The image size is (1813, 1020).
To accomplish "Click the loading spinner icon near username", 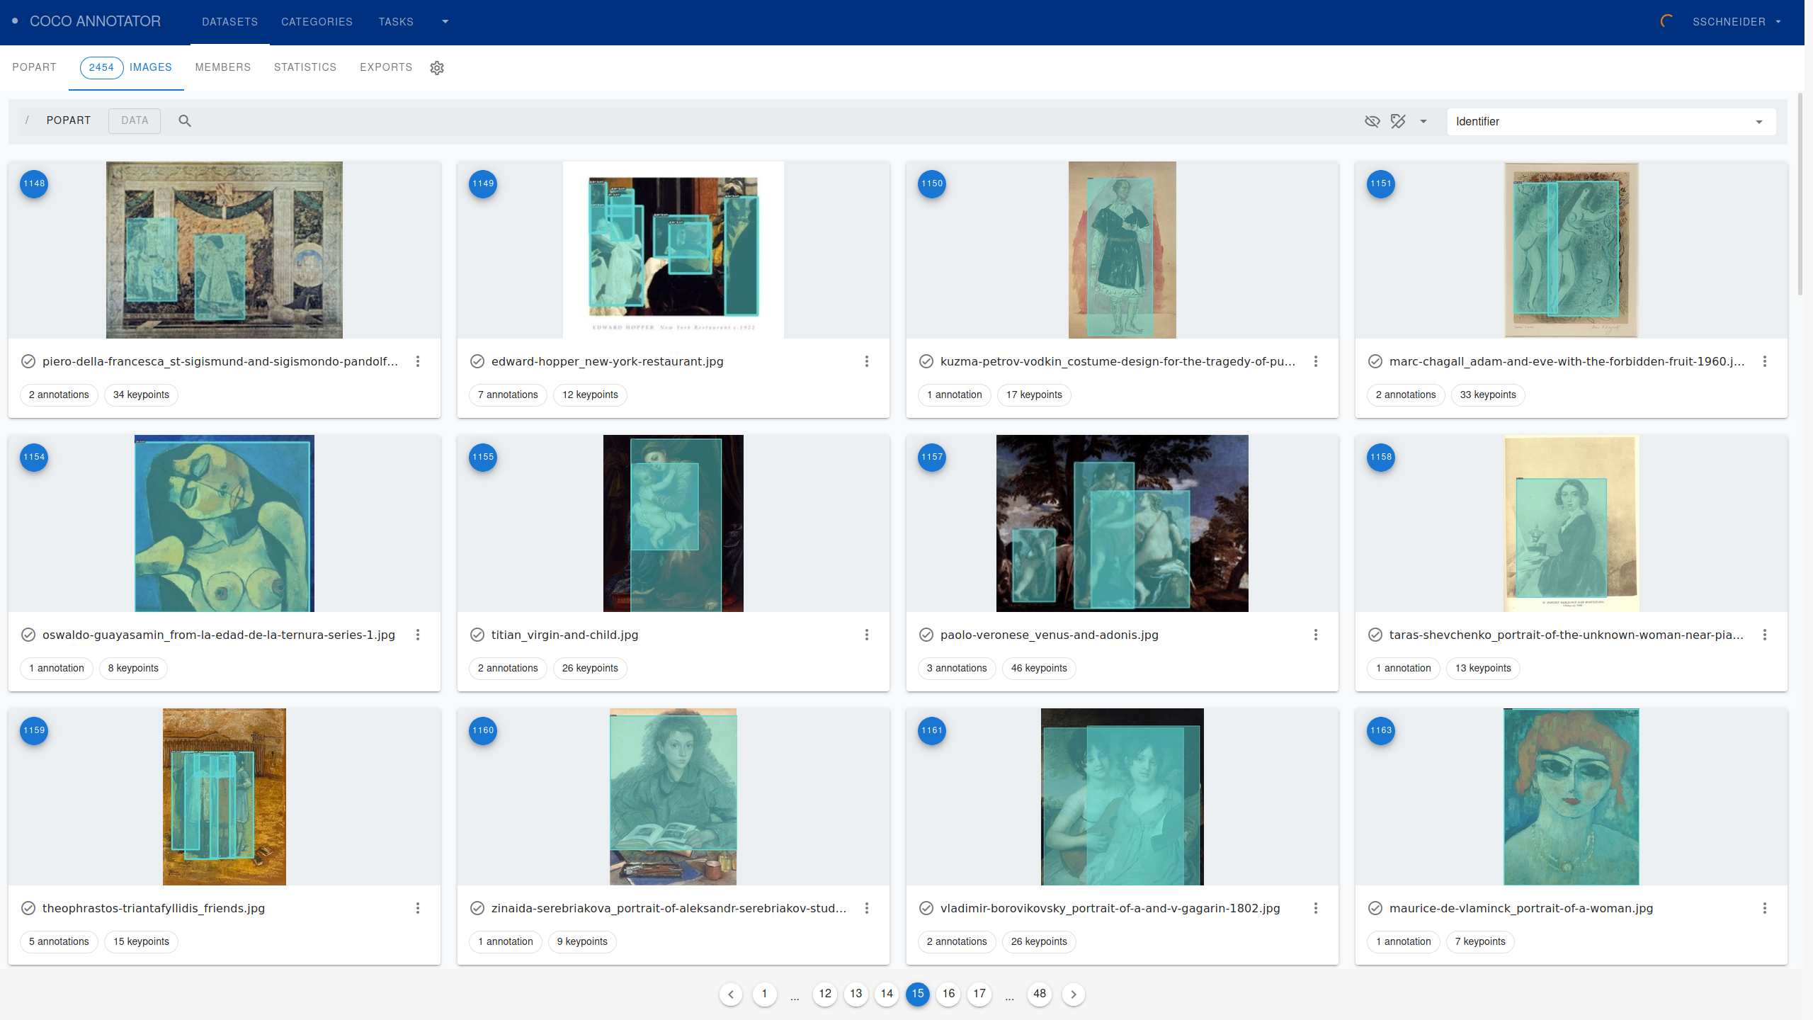I will click(x=1668, y=21).
